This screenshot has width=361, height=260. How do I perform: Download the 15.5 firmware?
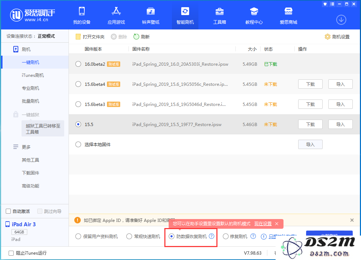click(310, 125)
